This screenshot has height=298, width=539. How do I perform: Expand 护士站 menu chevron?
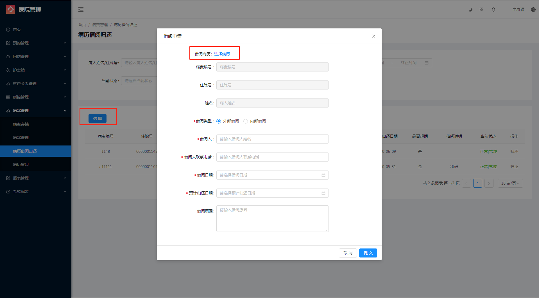point(65,70)
